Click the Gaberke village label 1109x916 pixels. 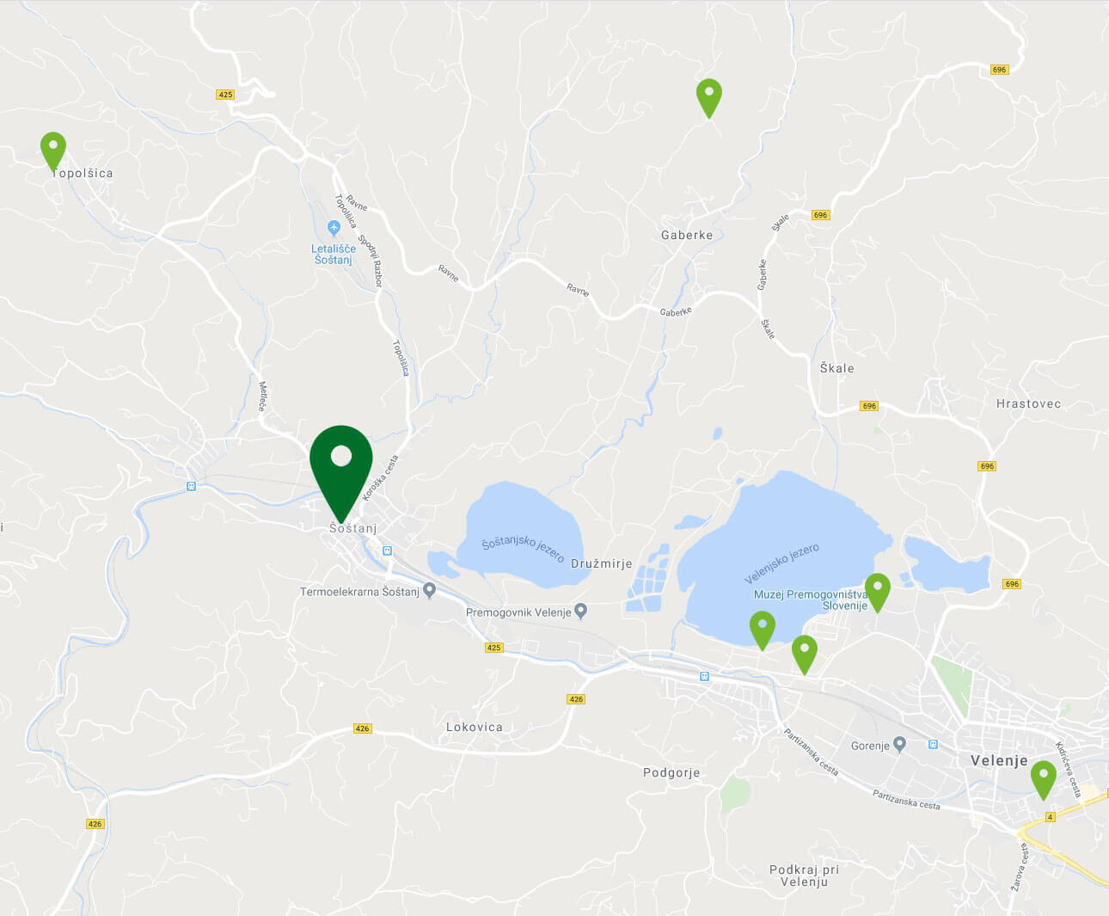[687, 235]
